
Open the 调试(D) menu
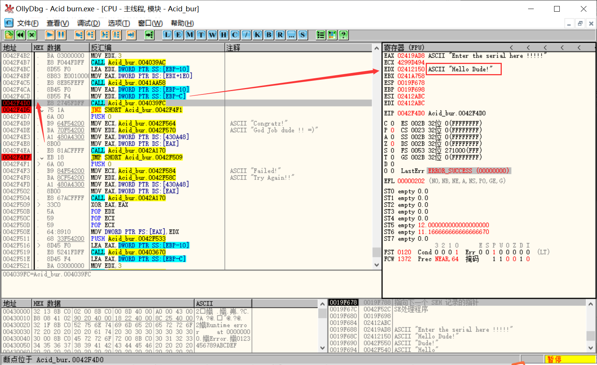pos(88,23)
